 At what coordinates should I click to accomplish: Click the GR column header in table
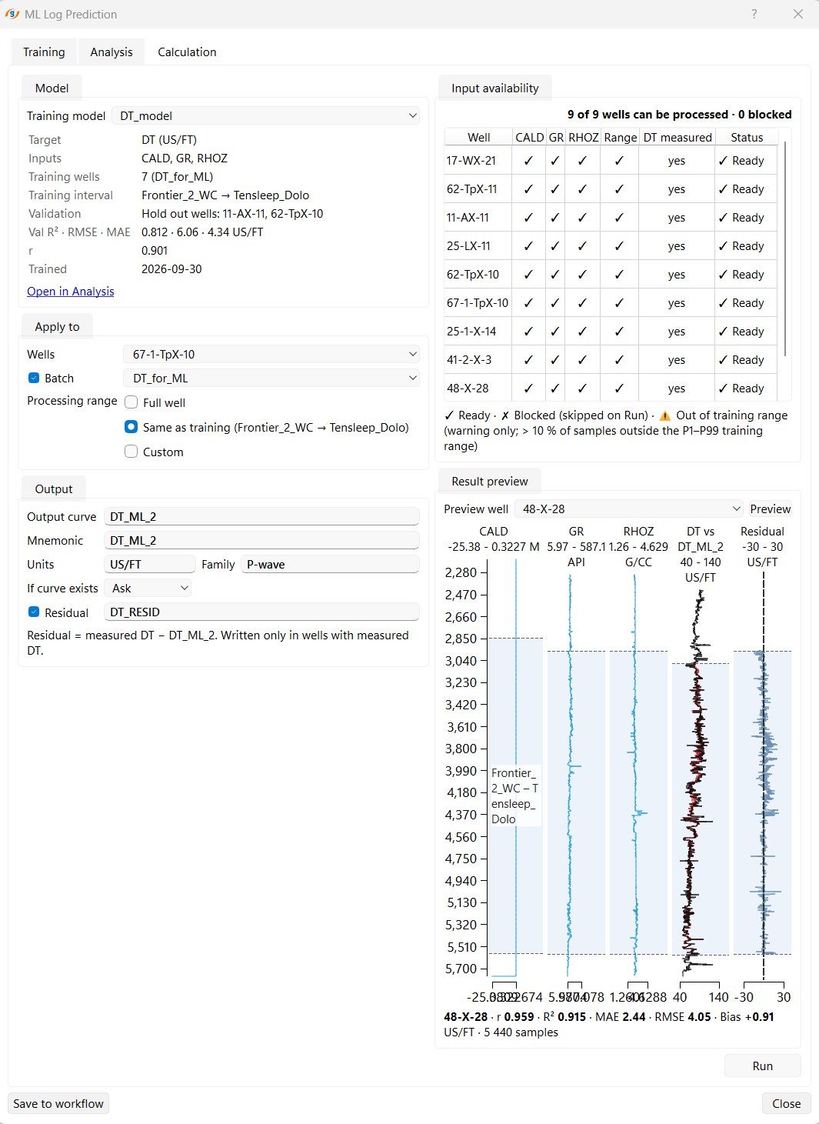[x=556, y=137]
